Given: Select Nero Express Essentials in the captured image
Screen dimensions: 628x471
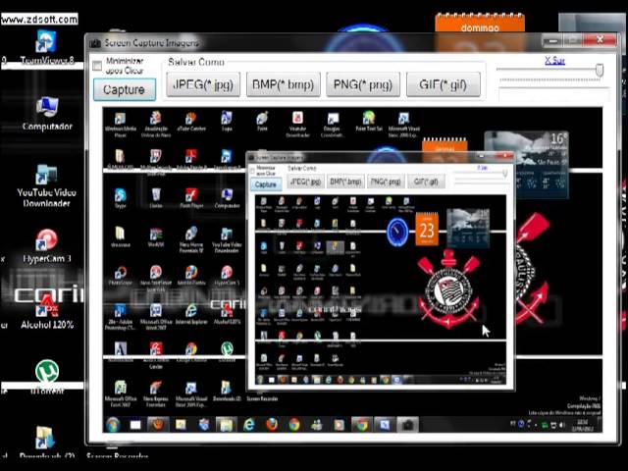Looking at the screenshot, I should [156, 393].
